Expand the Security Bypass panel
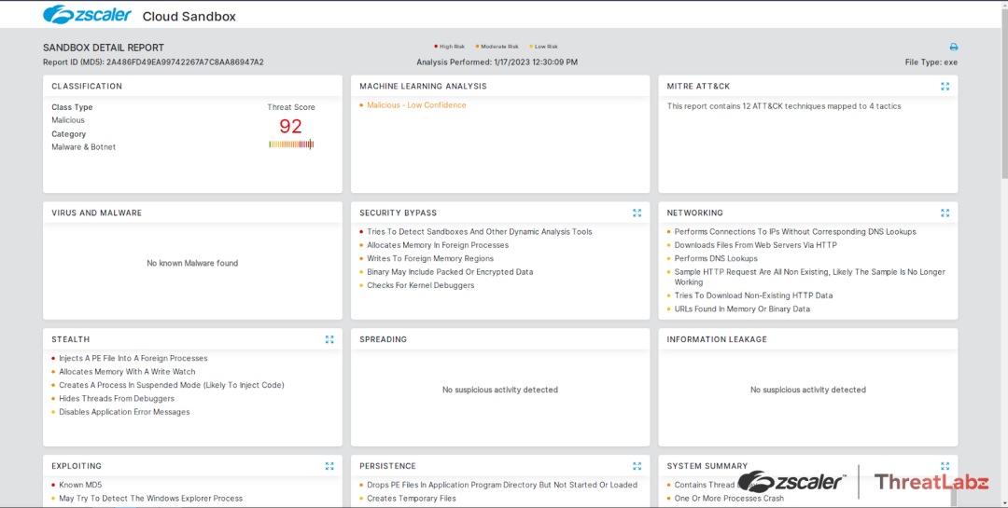The height and width of the screenshot is (508, 1008). 637,213
